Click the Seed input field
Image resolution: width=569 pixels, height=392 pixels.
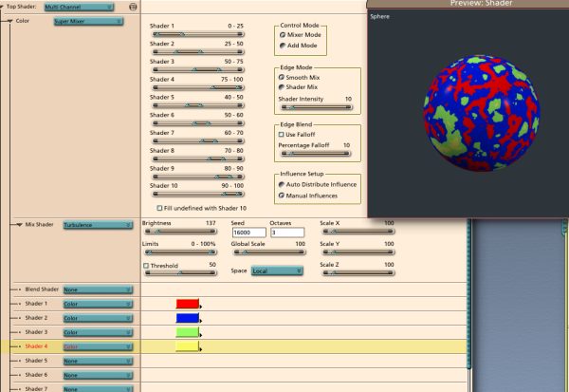(x=248, y=233)
